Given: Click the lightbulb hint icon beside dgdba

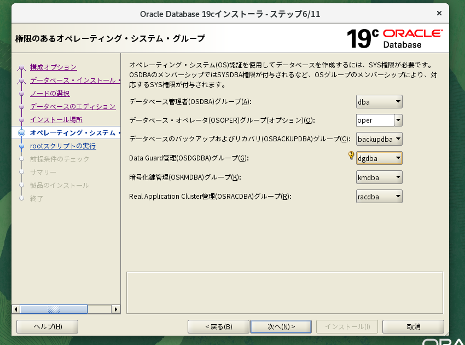Looking at the screenshot, I should pyautogui.click(x=351, y=156).
